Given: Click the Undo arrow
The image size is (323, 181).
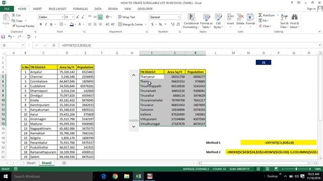Looking at the screenshot, I should (x=10, y=37).
